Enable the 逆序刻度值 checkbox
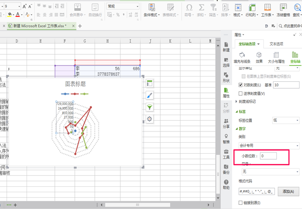The width and height of the screenshot is (302, 209). (x=240, y=93)
